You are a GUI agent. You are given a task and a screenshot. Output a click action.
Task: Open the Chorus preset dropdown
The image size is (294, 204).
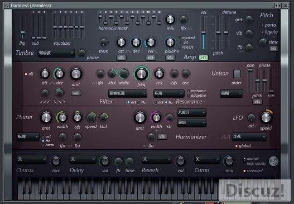(x=32, y=159)
